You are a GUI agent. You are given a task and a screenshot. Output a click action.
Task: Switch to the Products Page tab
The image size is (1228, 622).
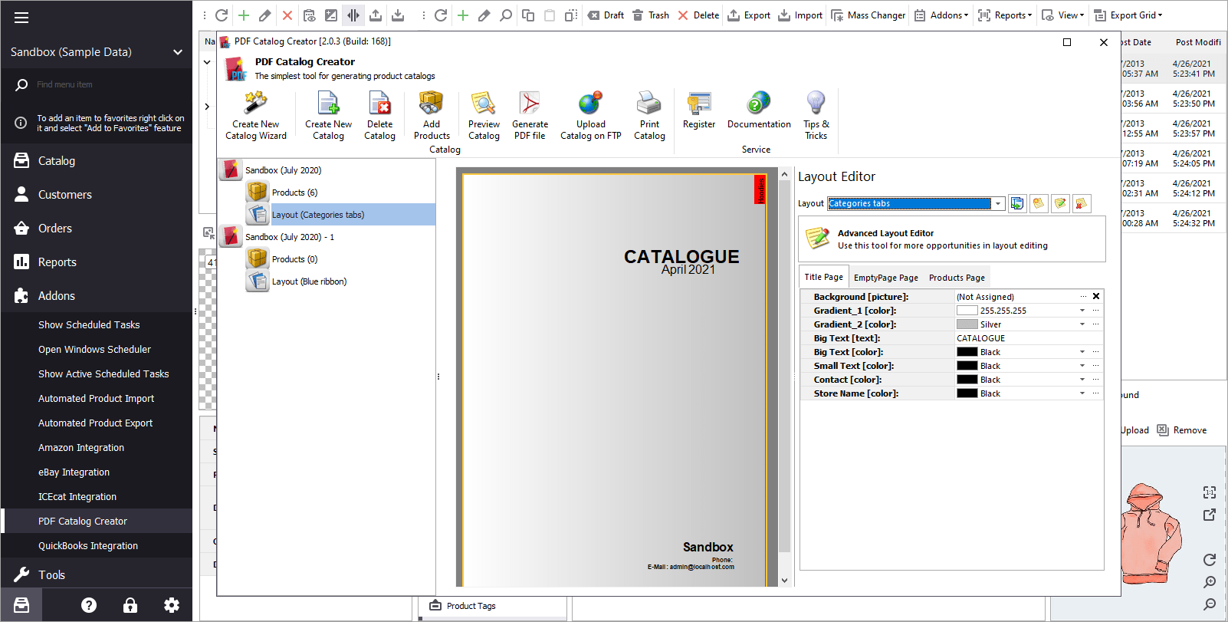point(956,278)
